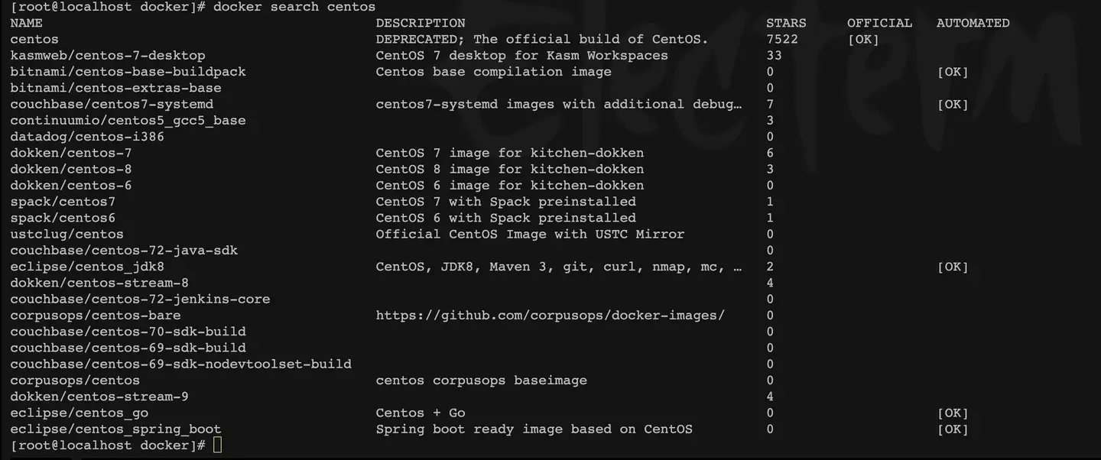Click the terminal cursor at the prompt

click(x=218, y=445)
